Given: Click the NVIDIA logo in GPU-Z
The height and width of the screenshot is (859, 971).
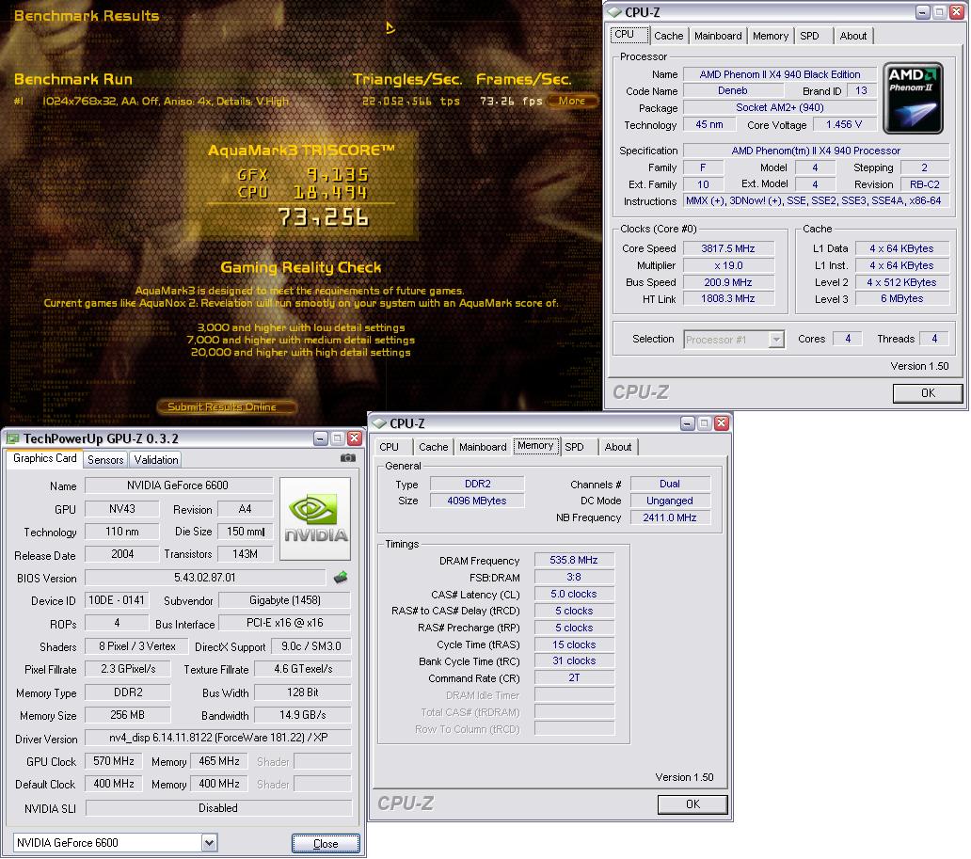Looking at the screenshot, I should 315,518.
